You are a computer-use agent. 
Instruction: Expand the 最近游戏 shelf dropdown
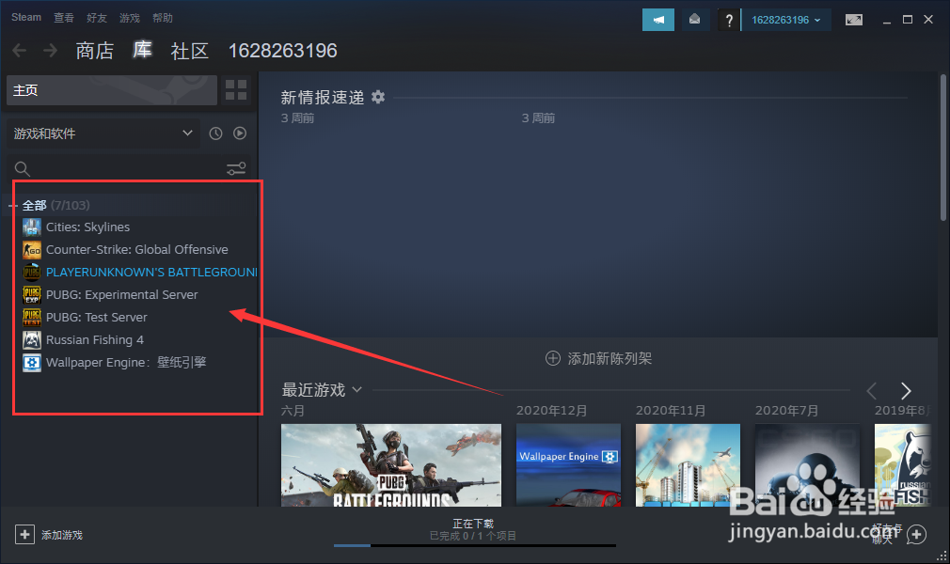click(x=356, y=389)
